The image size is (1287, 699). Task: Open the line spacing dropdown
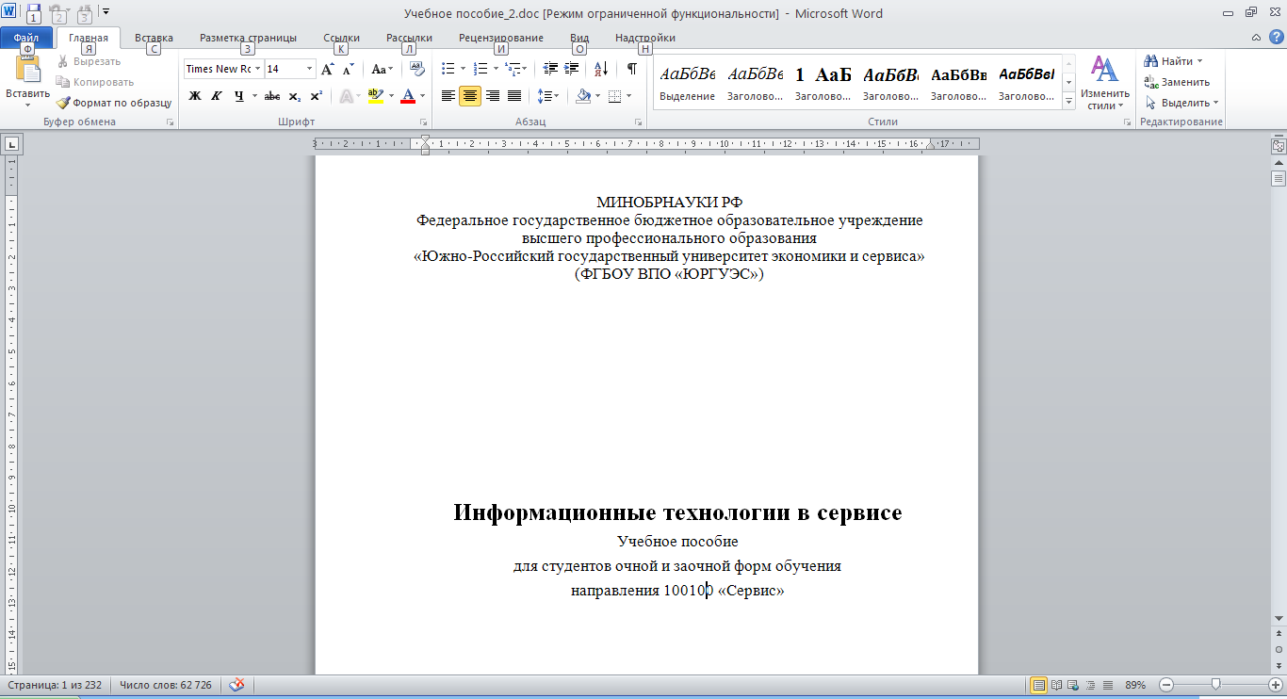tap(547, 96)
